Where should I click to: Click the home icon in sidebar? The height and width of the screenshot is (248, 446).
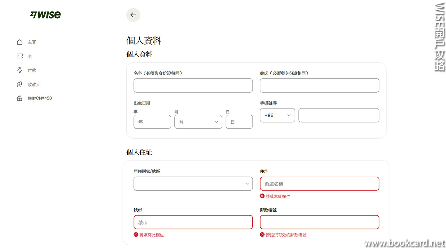pos(20,42)
